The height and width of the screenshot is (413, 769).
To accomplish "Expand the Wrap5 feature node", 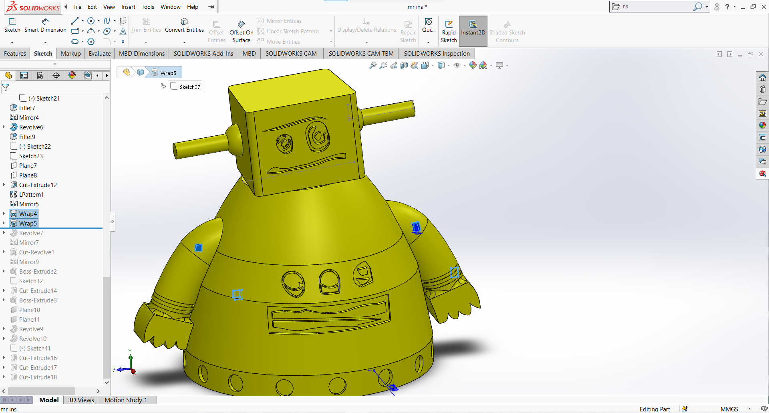I will click(4, 223).
